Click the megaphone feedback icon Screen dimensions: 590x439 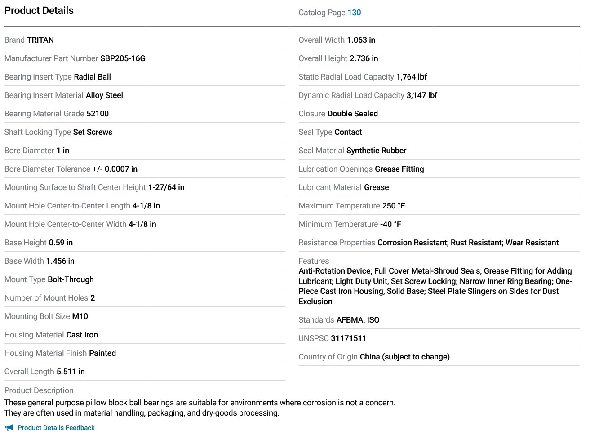(x=9, y=428)
